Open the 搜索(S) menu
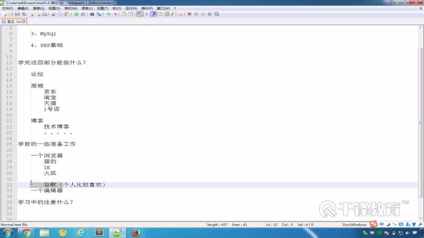 (x=39, y=8)
